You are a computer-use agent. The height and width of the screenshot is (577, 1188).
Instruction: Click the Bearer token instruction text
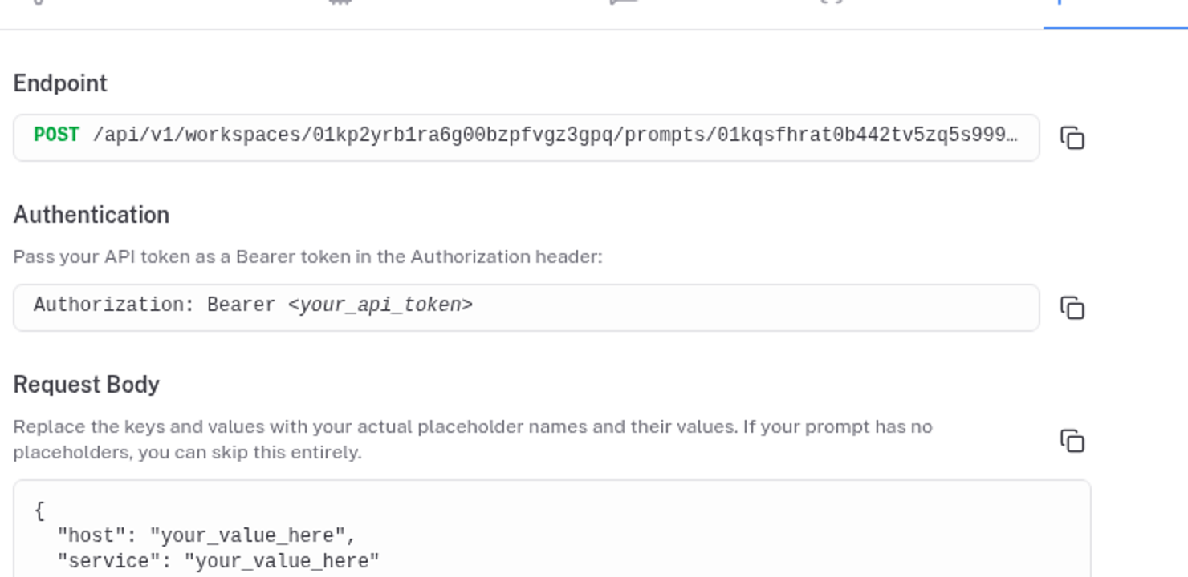pos(307,257)
